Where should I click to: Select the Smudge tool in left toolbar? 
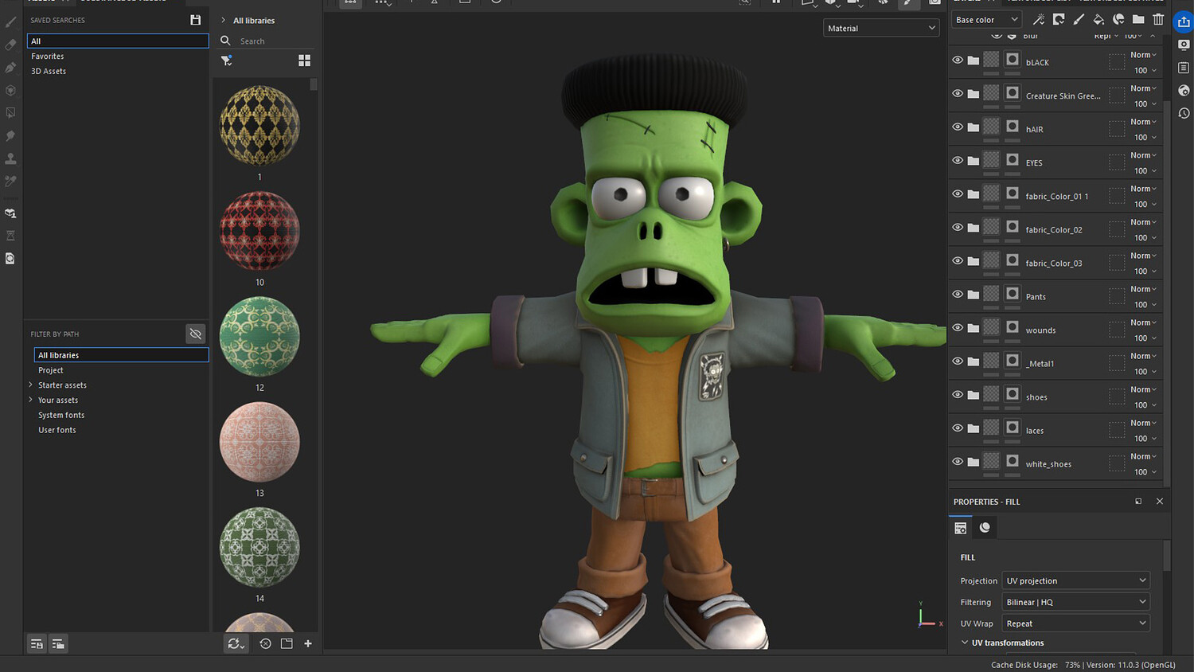10,135
